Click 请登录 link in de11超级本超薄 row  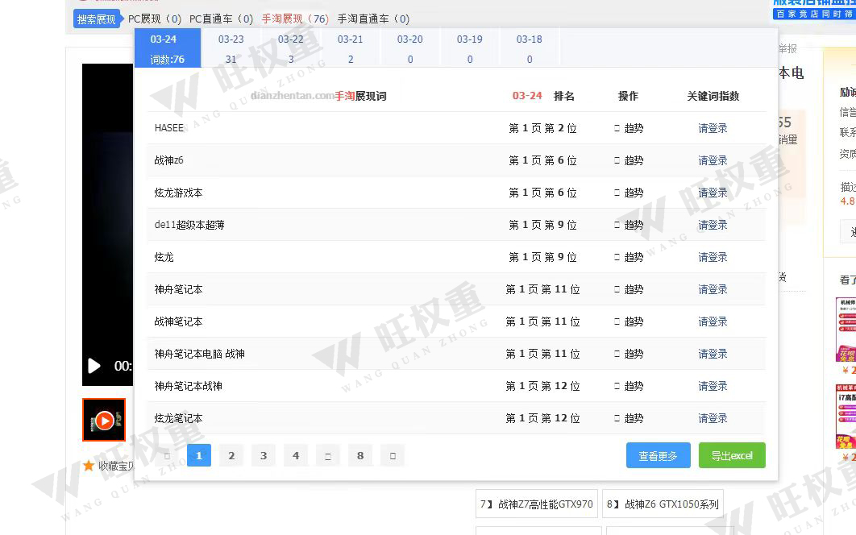pyautogui.click(x=713, y=225)
